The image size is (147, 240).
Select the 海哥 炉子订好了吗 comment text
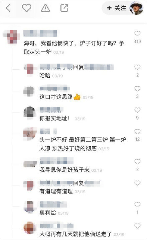(x=74, y=48)
